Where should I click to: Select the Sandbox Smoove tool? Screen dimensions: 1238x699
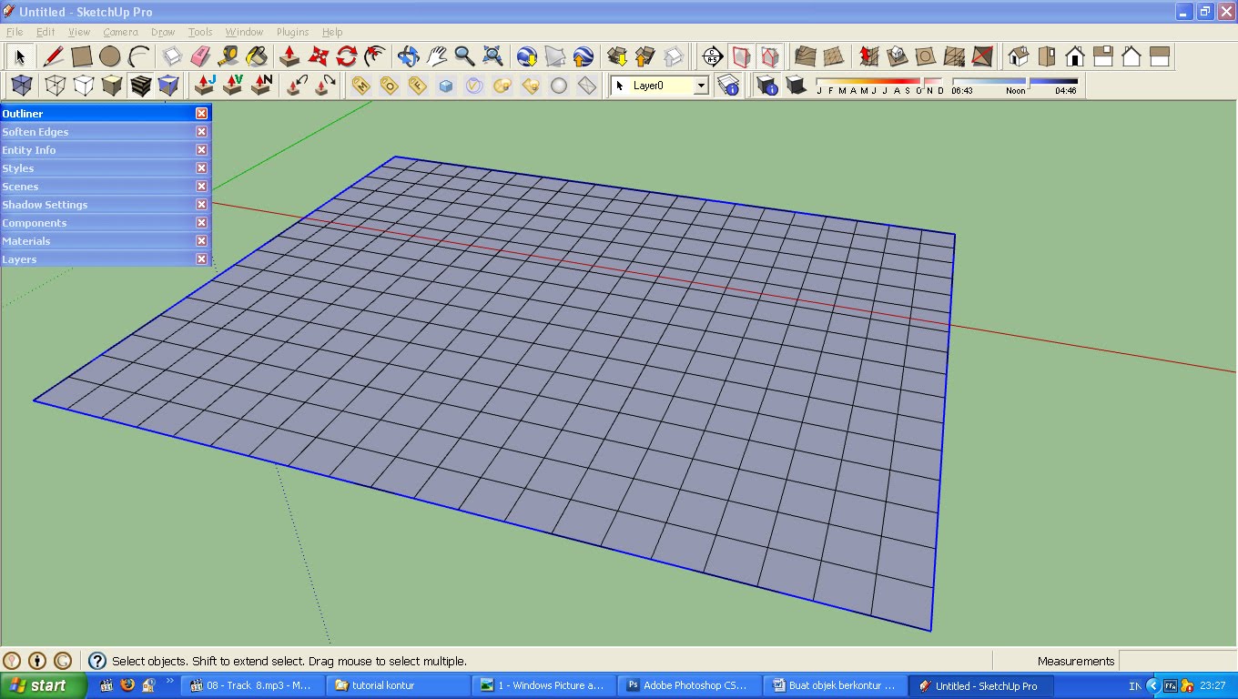[868, 56]
